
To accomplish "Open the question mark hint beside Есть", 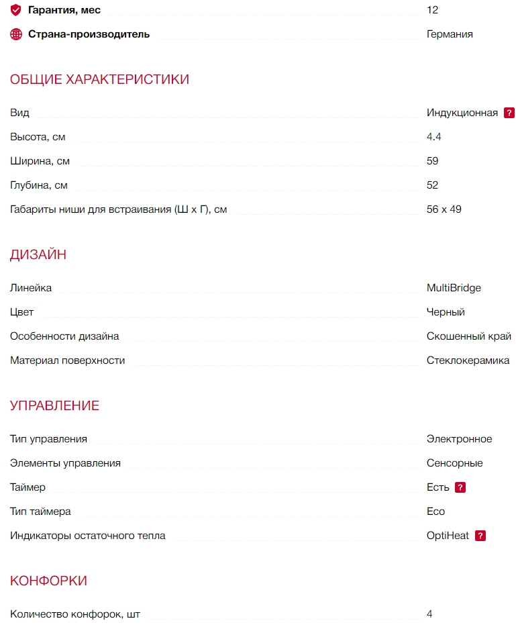I will click(460, 487).
